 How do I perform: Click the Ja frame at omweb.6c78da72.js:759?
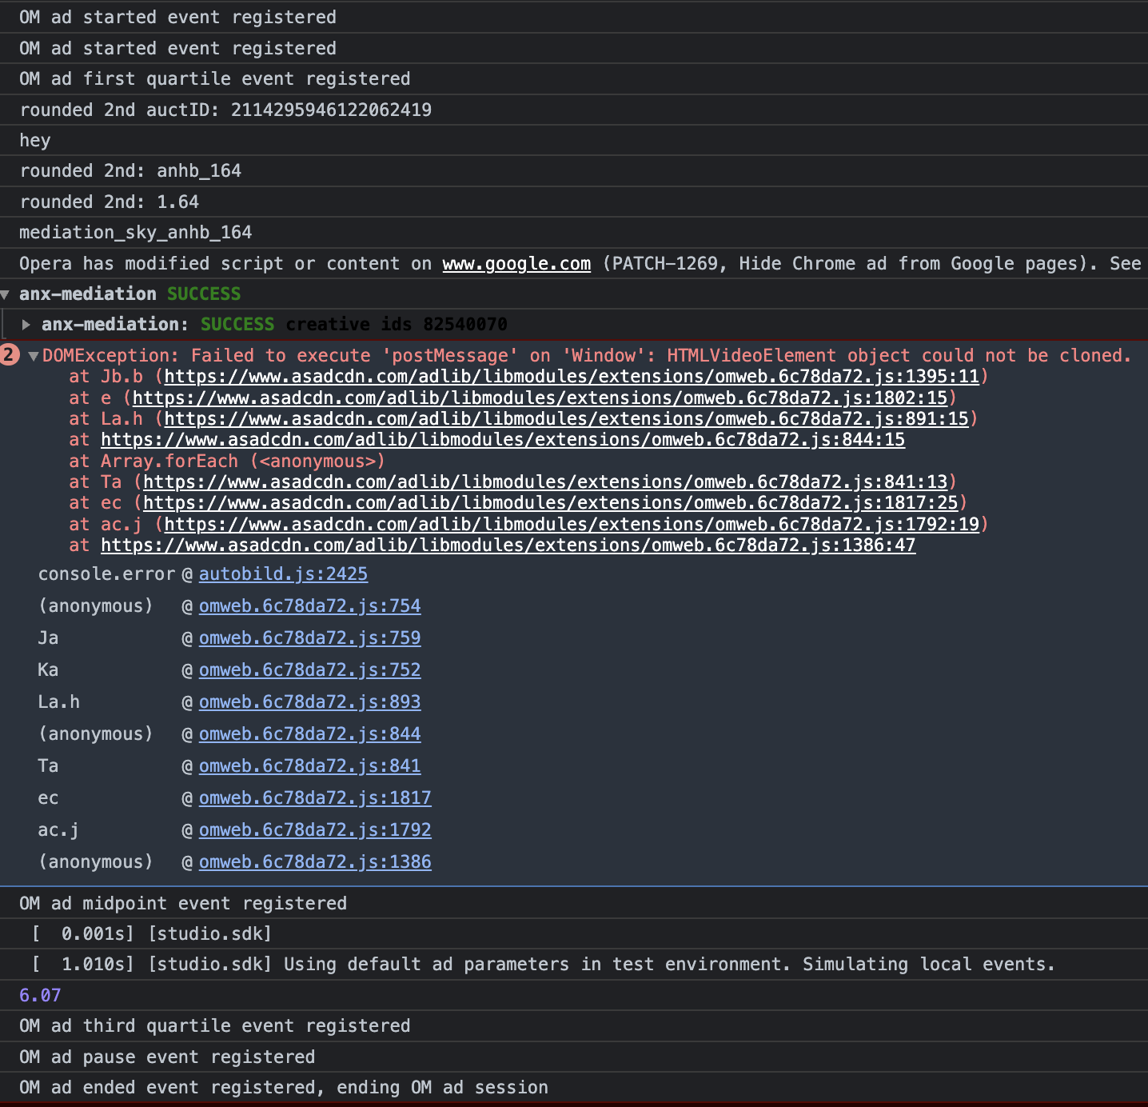[x=309, y=637]
